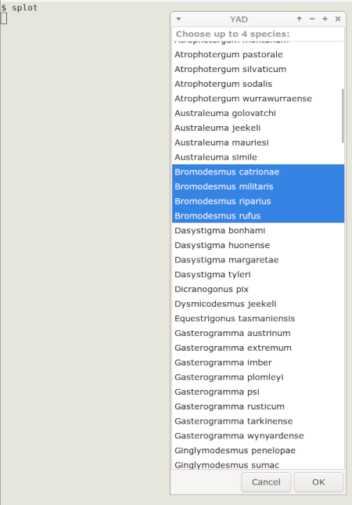Click the keep-above arrow icon in titlebar
The width and height of the screenshot is (352, 505).
pos(300,19)
